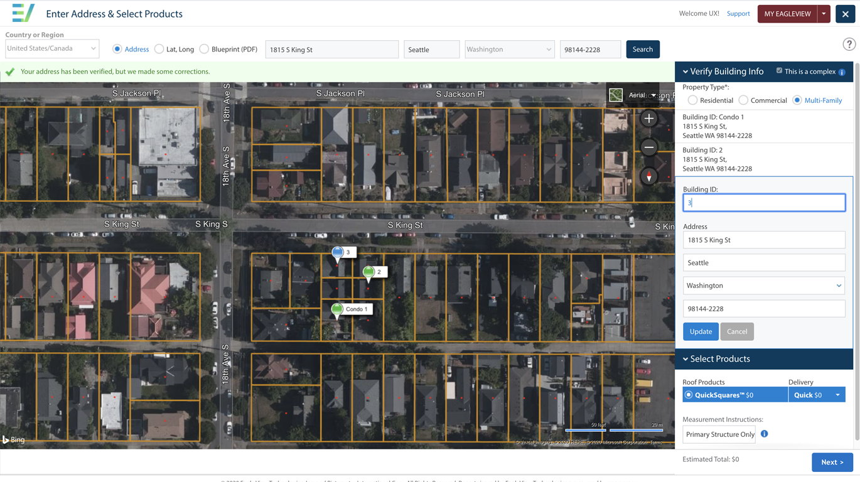The width and height of the screenshot is (860, 482).
Task: Click Estimated Total: $0 text
Action: coord(711,459)
